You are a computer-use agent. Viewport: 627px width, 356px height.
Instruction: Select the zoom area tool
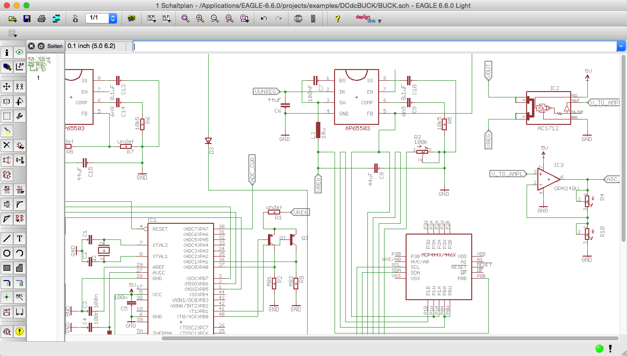click(244, 19)
